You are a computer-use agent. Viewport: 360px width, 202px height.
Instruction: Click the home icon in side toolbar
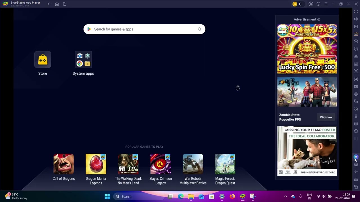click(x=356, y=179)
